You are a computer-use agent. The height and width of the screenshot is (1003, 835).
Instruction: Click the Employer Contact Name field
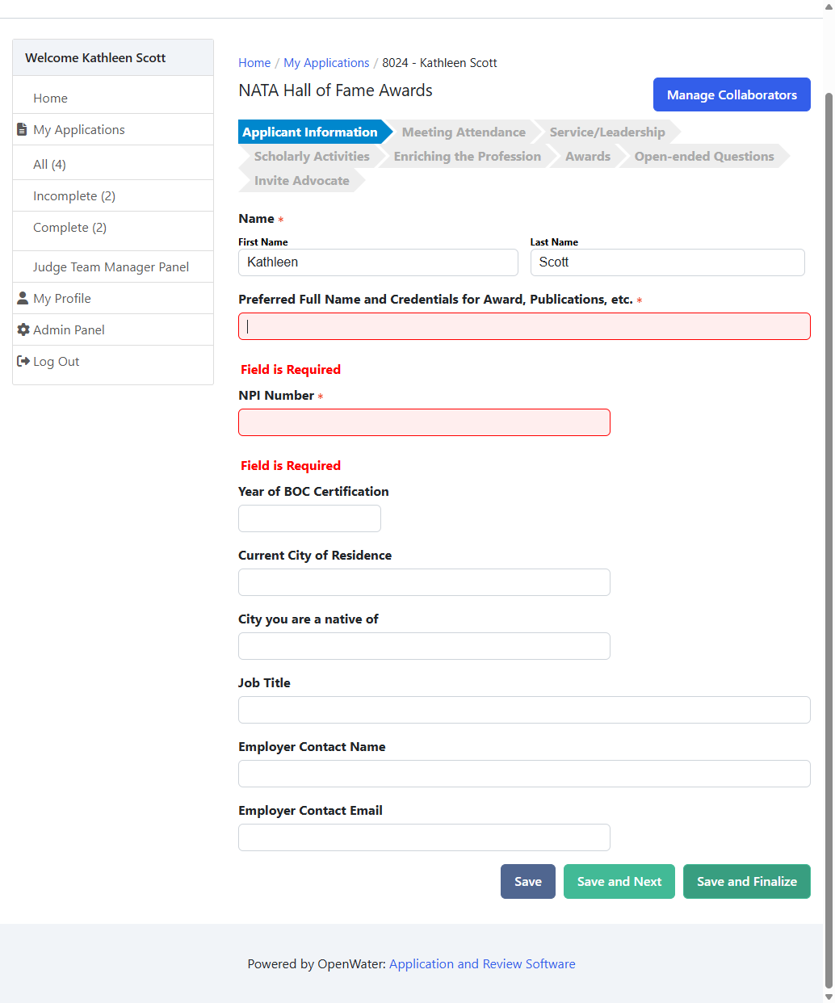coord(524,774)
